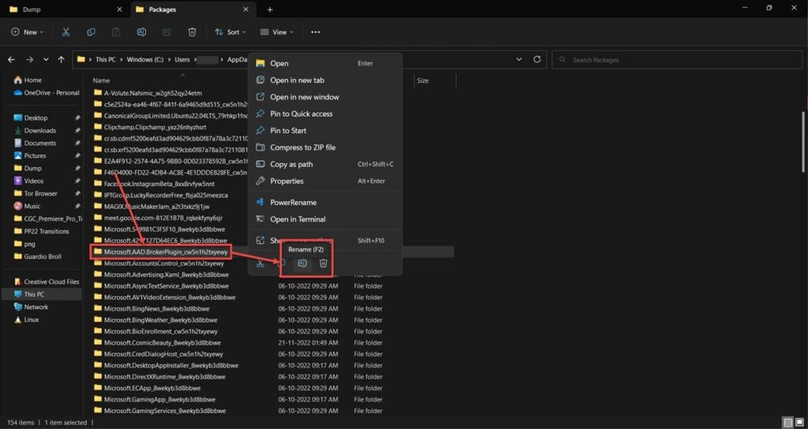Click the Delete trash icon in toolbar
Screen dimensions: 808x429
click(x=192, y=32)
